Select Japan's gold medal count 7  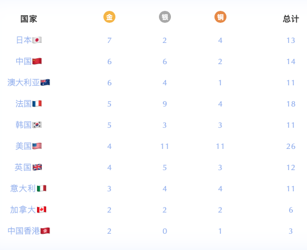(x=109, y=40)
